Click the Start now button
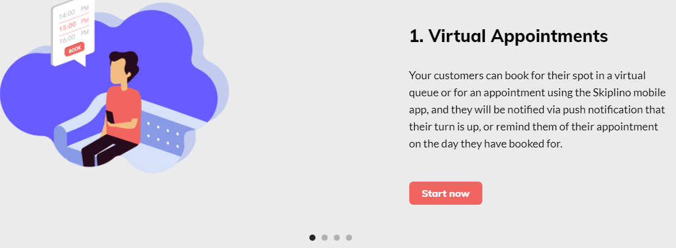Image resolution: width=676 pixels, height=248 pixels. point(445,193)
